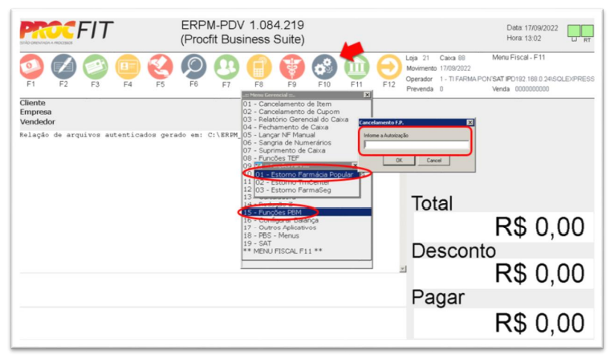Choose 02 - Estorno TrnCenter
This screenshot has height=359, width=614.
point(292,182)
